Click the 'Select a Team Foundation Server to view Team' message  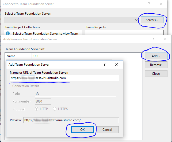[45, 34]
